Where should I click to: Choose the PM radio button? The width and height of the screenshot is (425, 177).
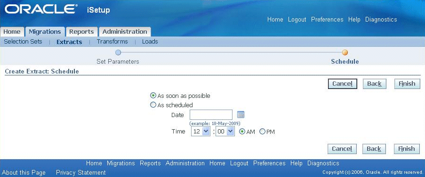(x=262, y=132)
